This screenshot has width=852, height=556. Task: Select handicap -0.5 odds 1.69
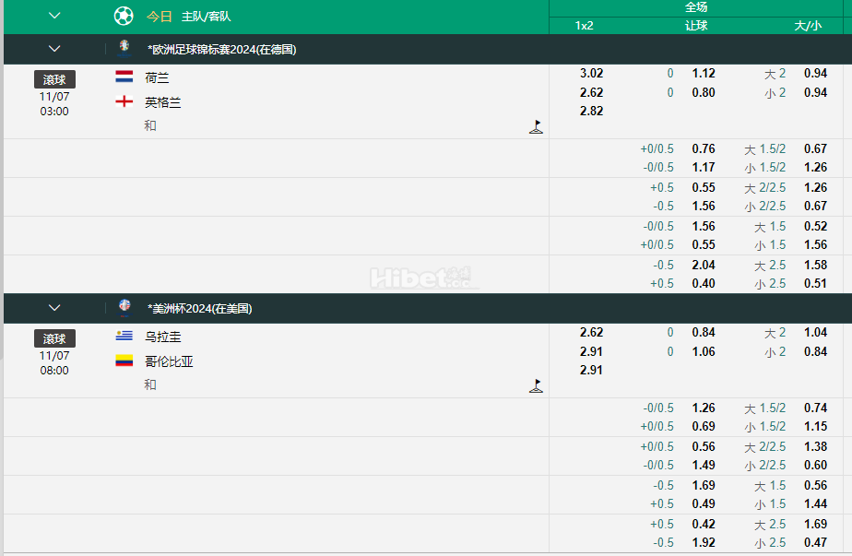(704, 485)
